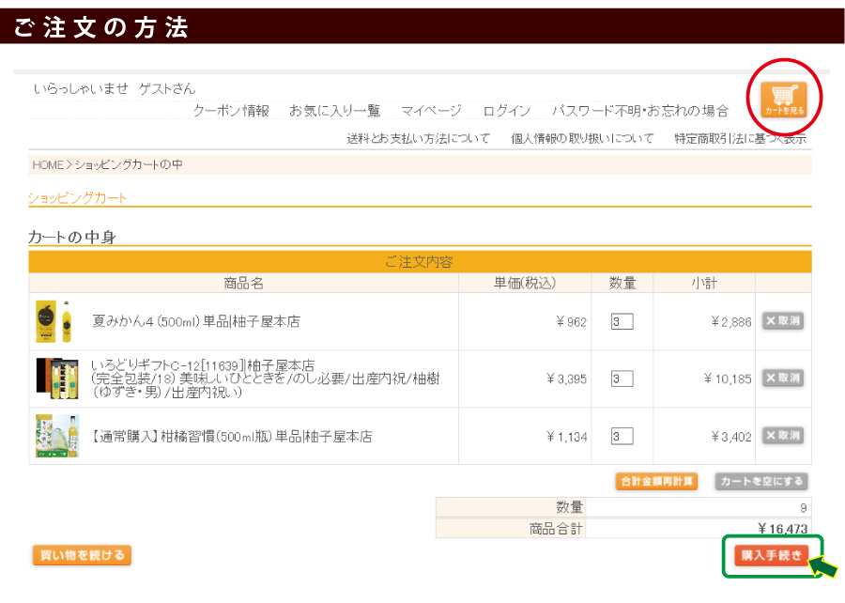
Task: Focus quantity box for いろどりギフトC-12
Action: click(622, 379)
